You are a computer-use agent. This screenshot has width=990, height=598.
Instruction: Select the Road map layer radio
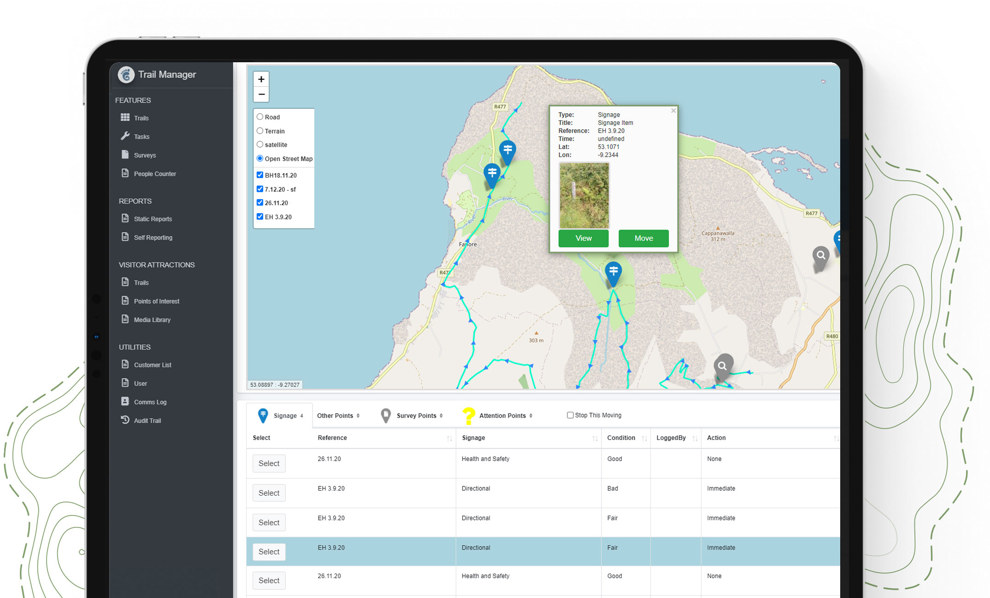(260, 117)
